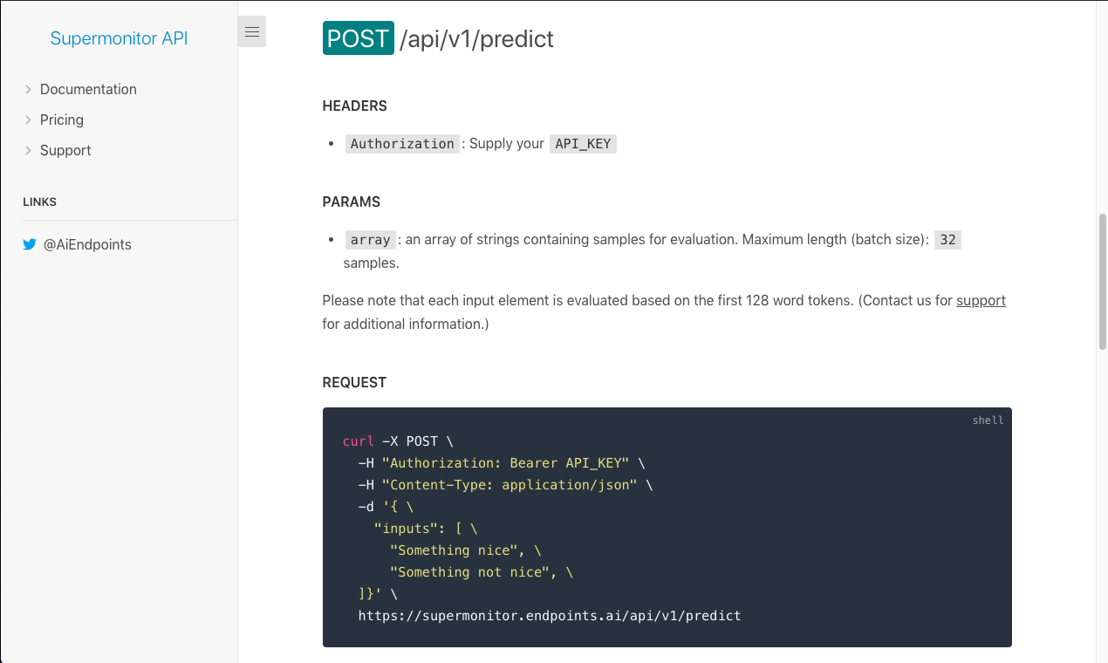Image resolution: width=1108 pixels, height=663 pixels.
Task: Open the Supermonitor API home title
Action: point(119,38)
